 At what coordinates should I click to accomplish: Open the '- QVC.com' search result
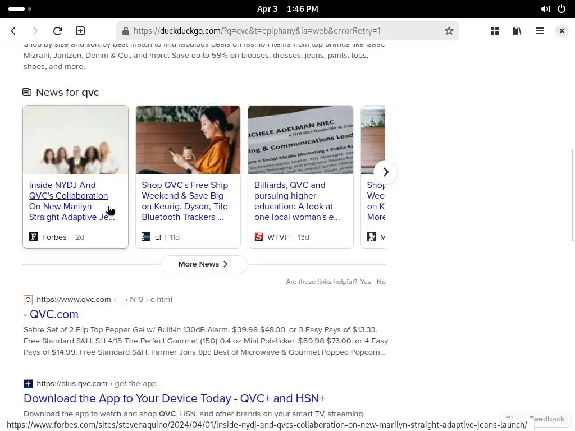51,314
